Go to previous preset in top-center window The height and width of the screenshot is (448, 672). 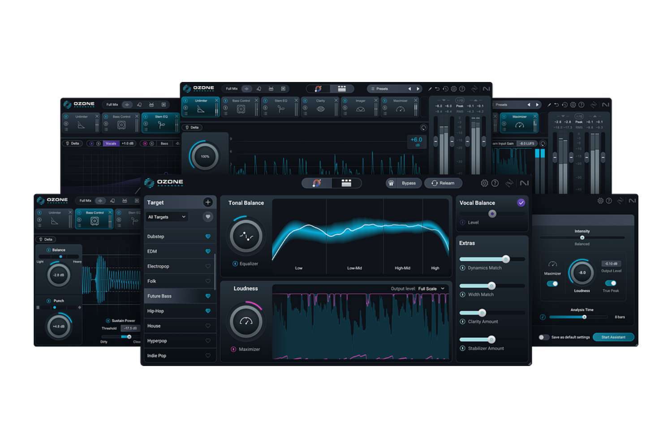pyautogui.click(x=409, y=89)
